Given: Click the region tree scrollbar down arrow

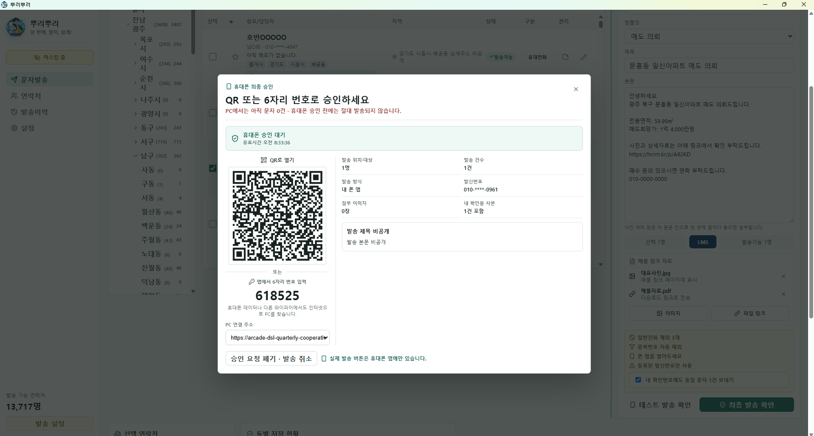Looking at the screenshot, I should (193, 292).
